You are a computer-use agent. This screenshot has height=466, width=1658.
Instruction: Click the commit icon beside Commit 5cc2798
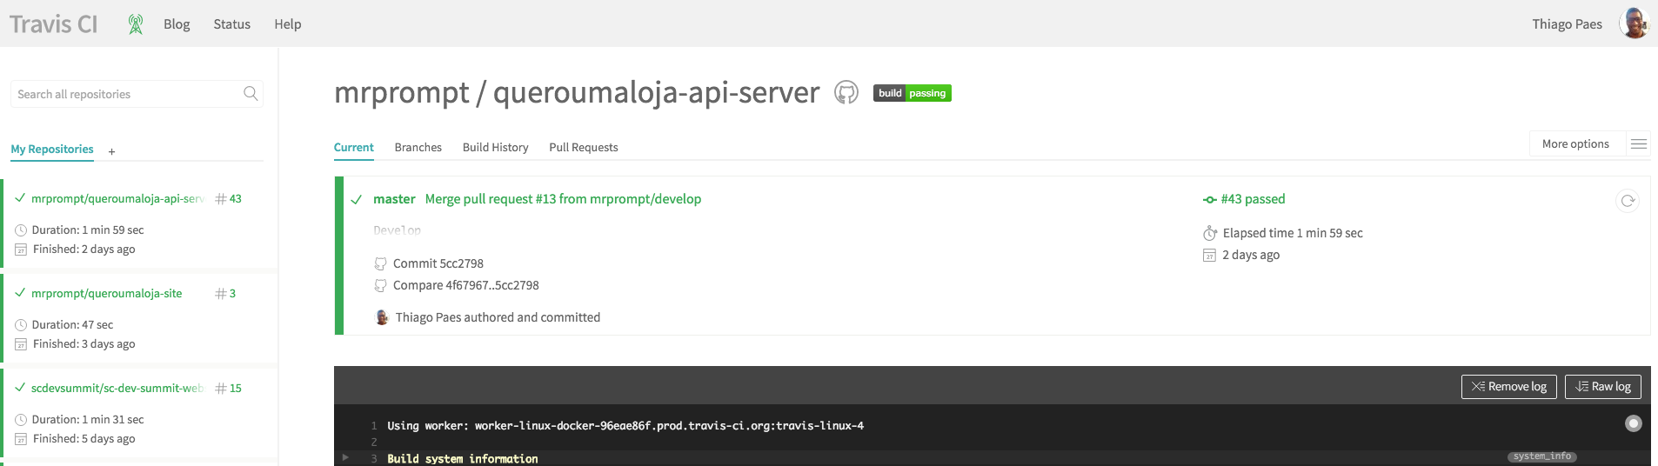coord(380,263)
